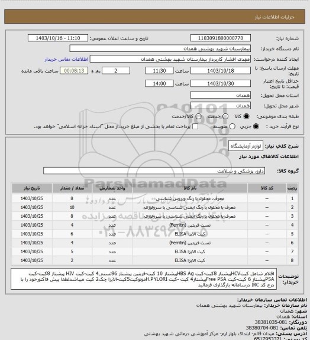Screen dimensions: 310x340
Task: Select row 5 کیت الایزا ELISA
Action: 190,234
